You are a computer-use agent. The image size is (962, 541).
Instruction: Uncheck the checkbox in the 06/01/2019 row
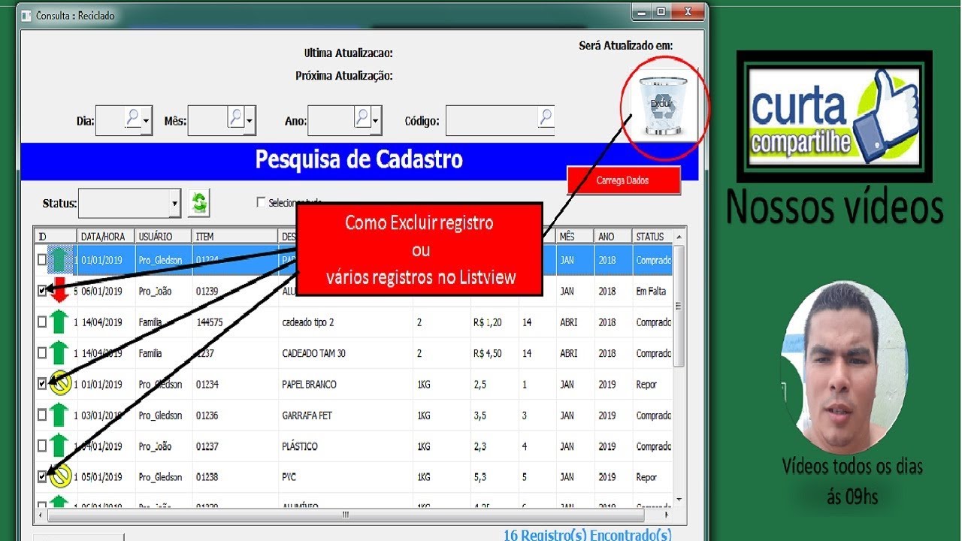42,291
